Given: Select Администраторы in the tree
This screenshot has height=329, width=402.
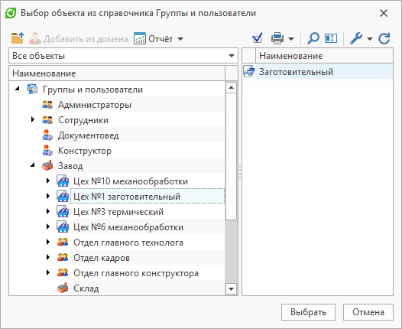Looking at the screenshot, I should click(95, 105).
